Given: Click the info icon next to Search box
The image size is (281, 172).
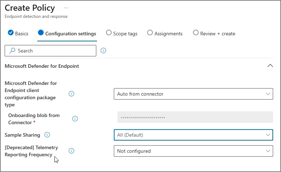Looking at the screenshot, I should [x=103, y=51].
